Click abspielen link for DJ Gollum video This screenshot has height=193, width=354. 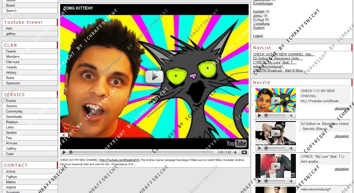[x=341, y=136]
